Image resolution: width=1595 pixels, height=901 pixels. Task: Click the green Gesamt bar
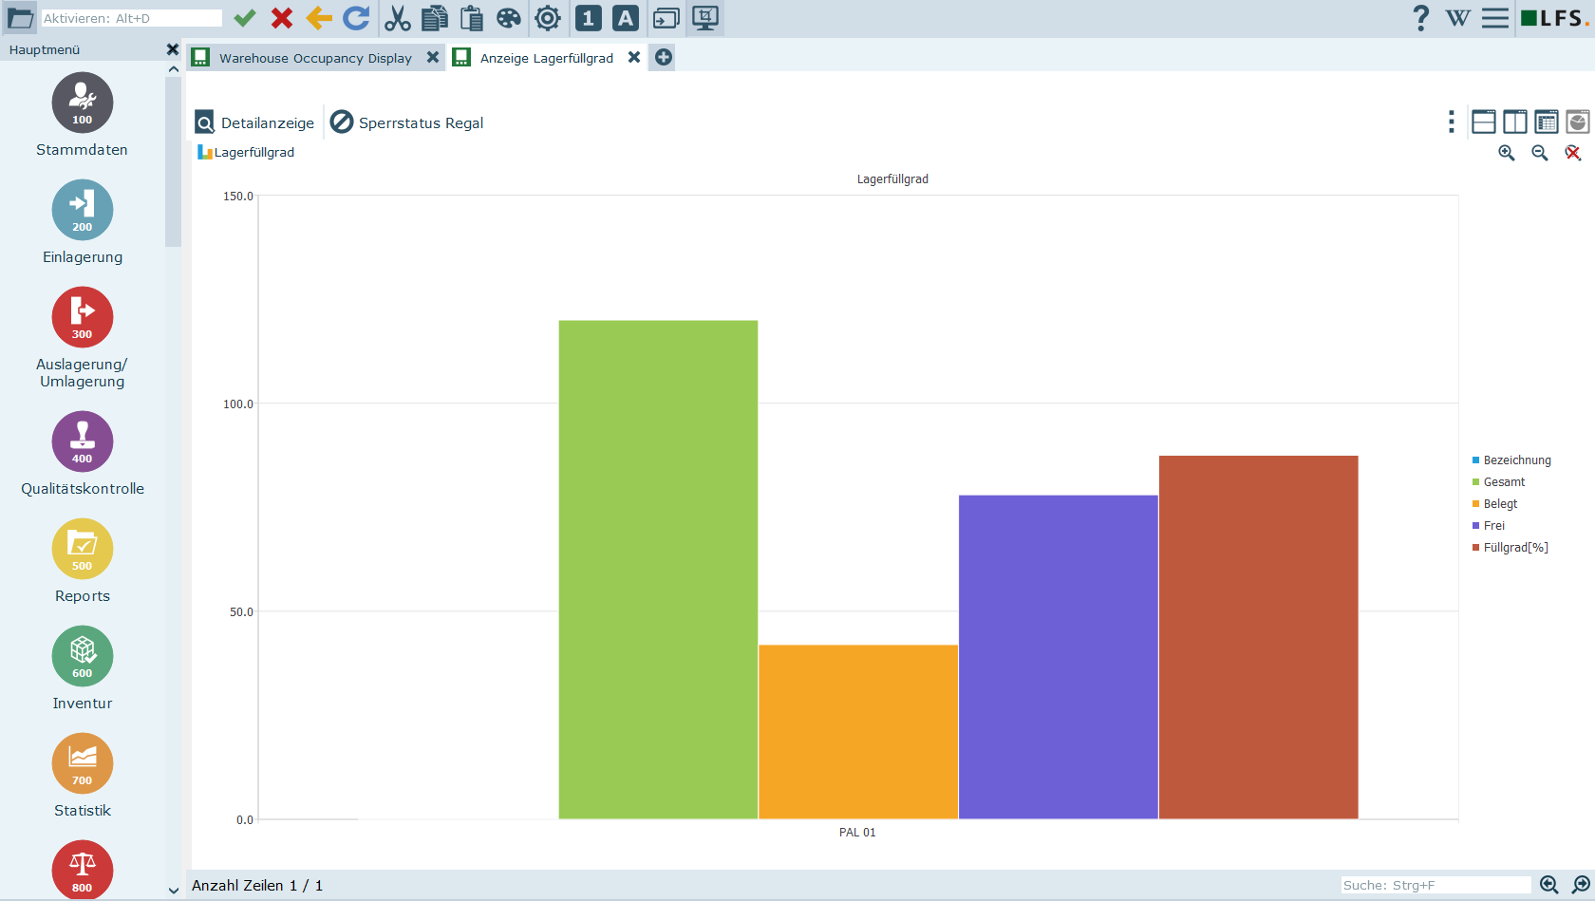pyautogui.click(x=658, y=570)
